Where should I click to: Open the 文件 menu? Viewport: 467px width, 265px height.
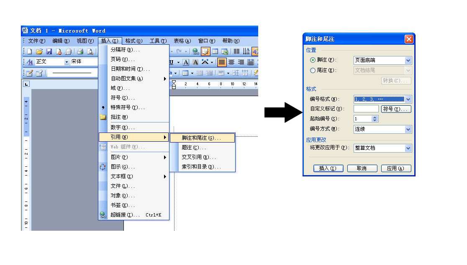[37, 41]
